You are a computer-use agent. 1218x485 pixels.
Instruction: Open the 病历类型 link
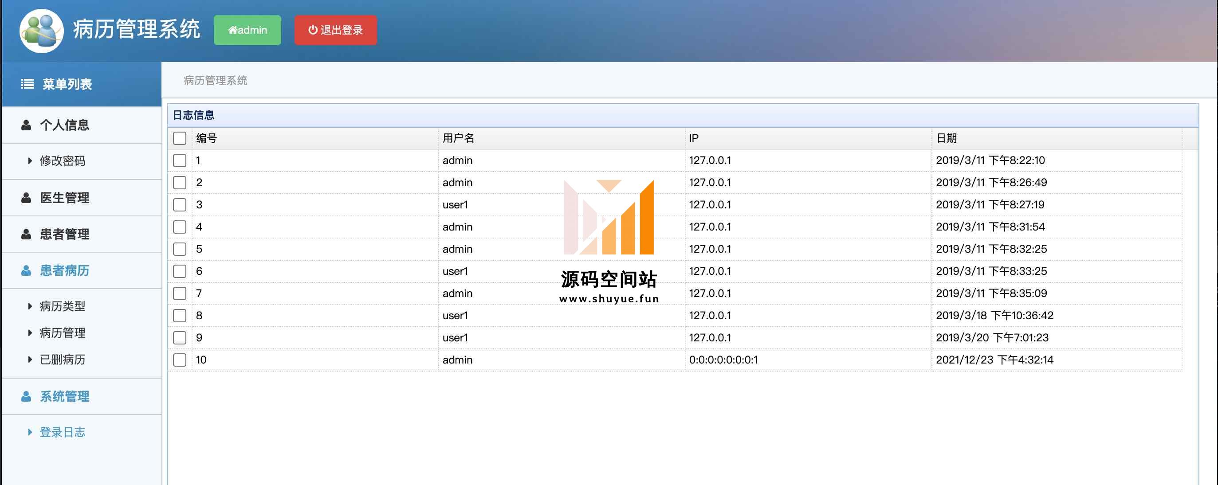[x=63, y=307]
